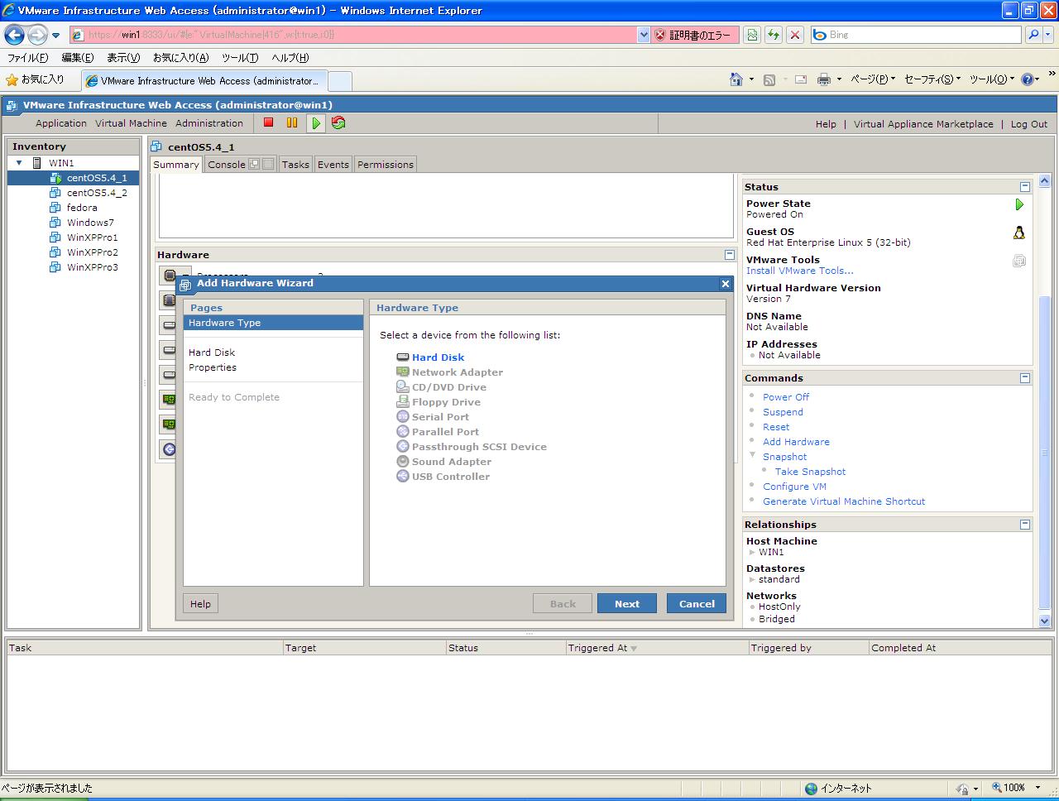
Task: Click summary pane scroll down arrow
Action: pyautogui.click(x=1044, y=621)
